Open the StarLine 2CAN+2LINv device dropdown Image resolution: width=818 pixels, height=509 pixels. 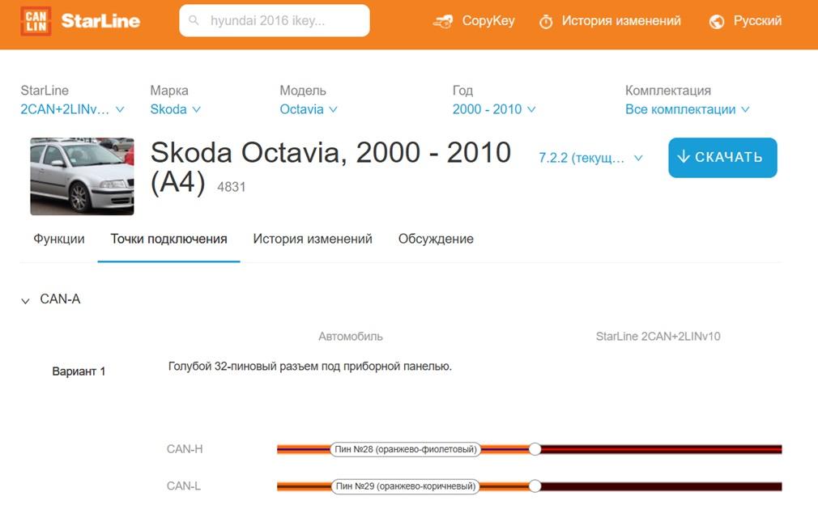point(72,109)
